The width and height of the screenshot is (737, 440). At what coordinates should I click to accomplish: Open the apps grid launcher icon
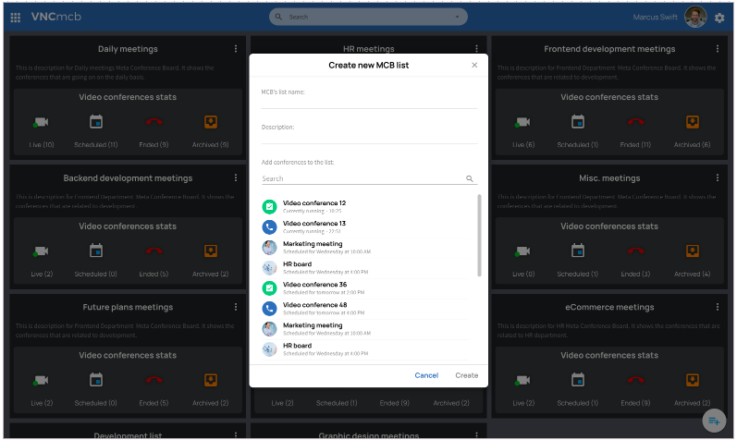16,18
